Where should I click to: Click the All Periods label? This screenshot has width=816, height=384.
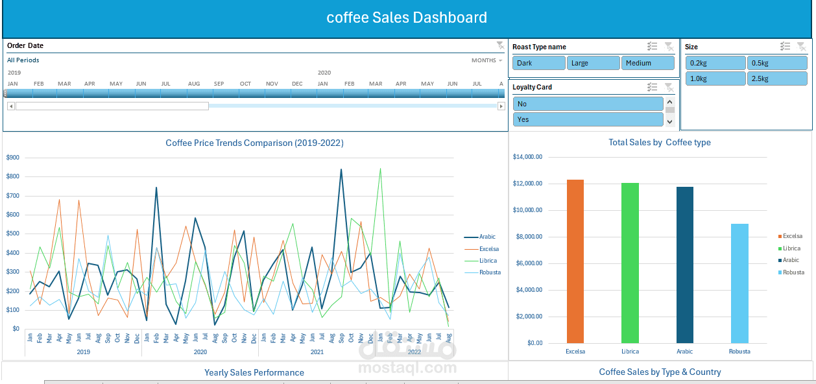point(23,60)
